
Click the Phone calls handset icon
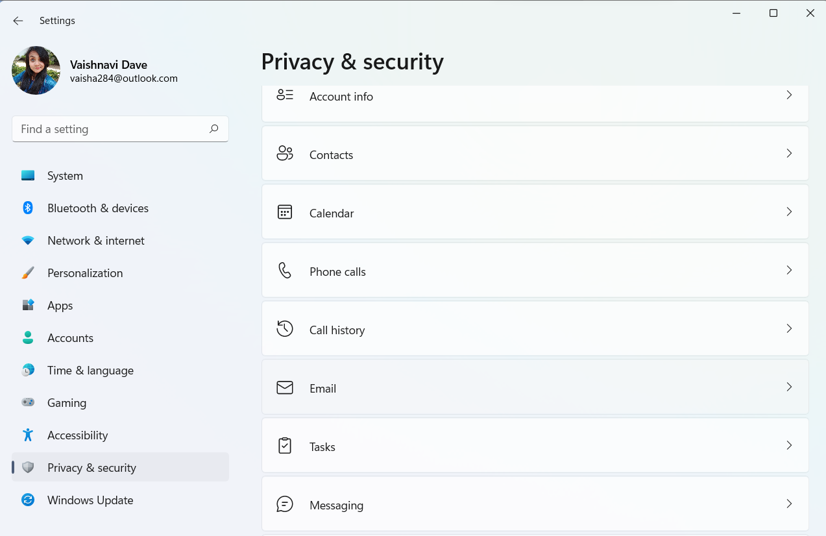point(285,271)
